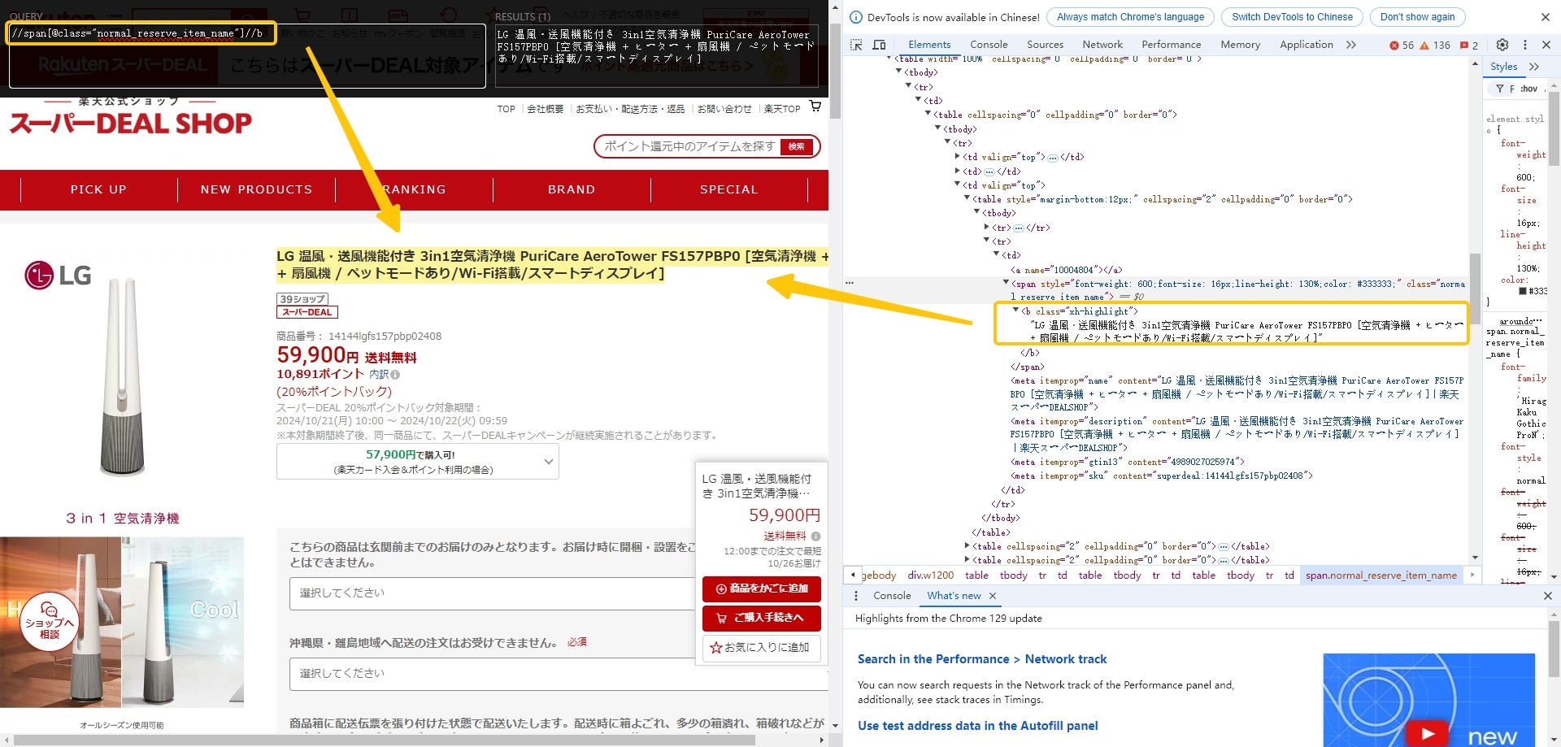Switch to the Performance tab

(x=1171, y=45)
